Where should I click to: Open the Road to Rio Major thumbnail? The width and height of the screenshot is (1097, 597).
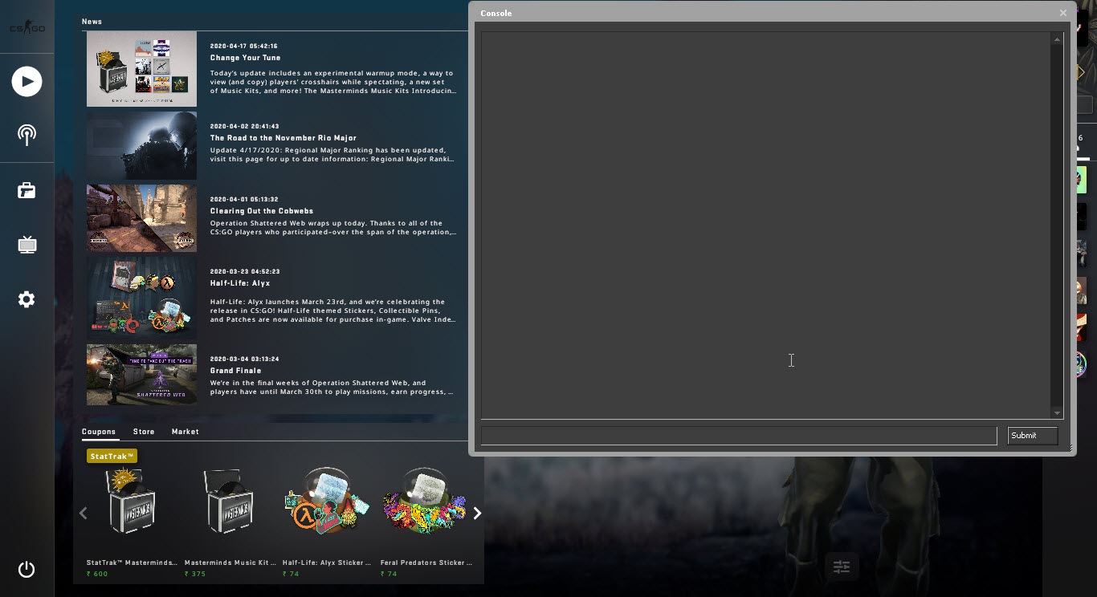click(141, 145)
